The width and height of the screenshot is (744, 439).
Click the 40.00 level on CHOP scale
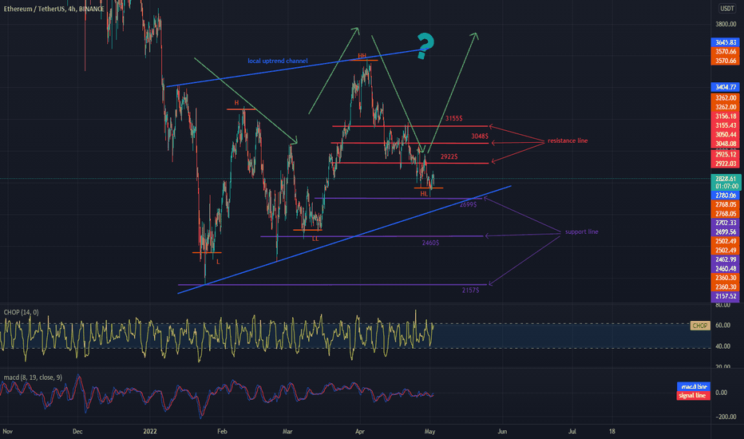pyautogui.click(x=722, y=346)
